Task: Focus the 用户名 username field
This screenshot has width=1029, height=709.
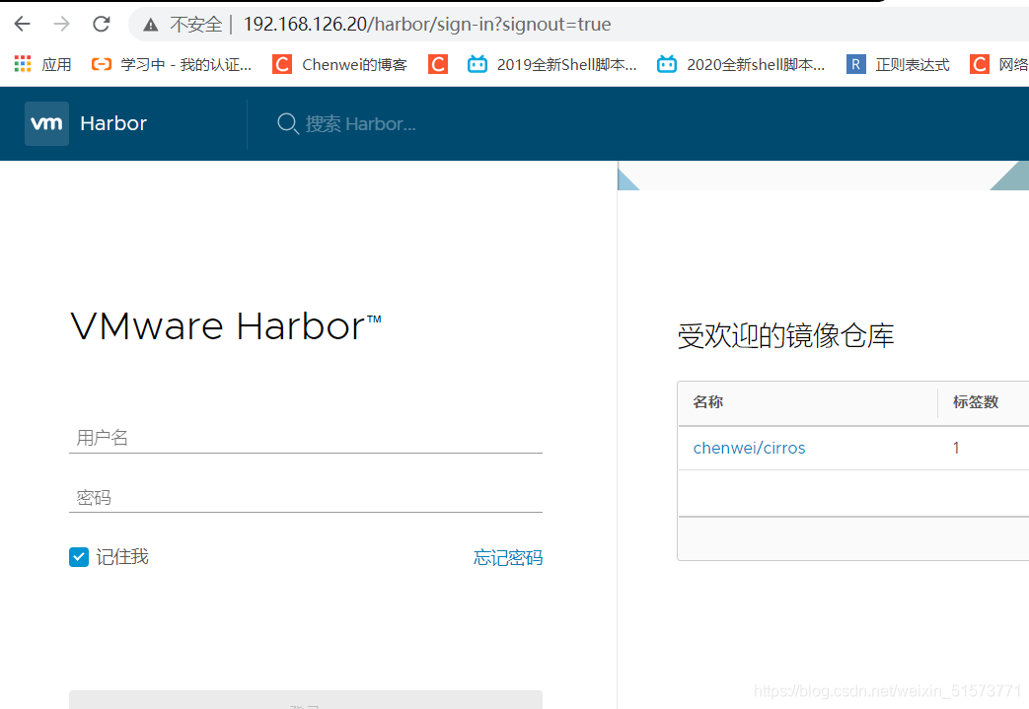Action: coord(306,438)
